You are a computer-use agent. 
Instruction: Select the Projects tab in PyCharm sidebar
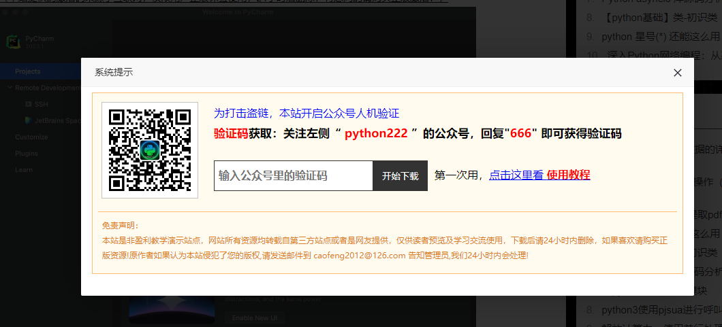coord(29,71)
